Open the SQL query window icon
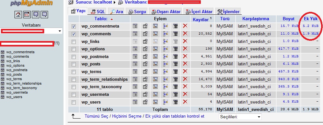 pyautogui.click(x=27, y=14)
